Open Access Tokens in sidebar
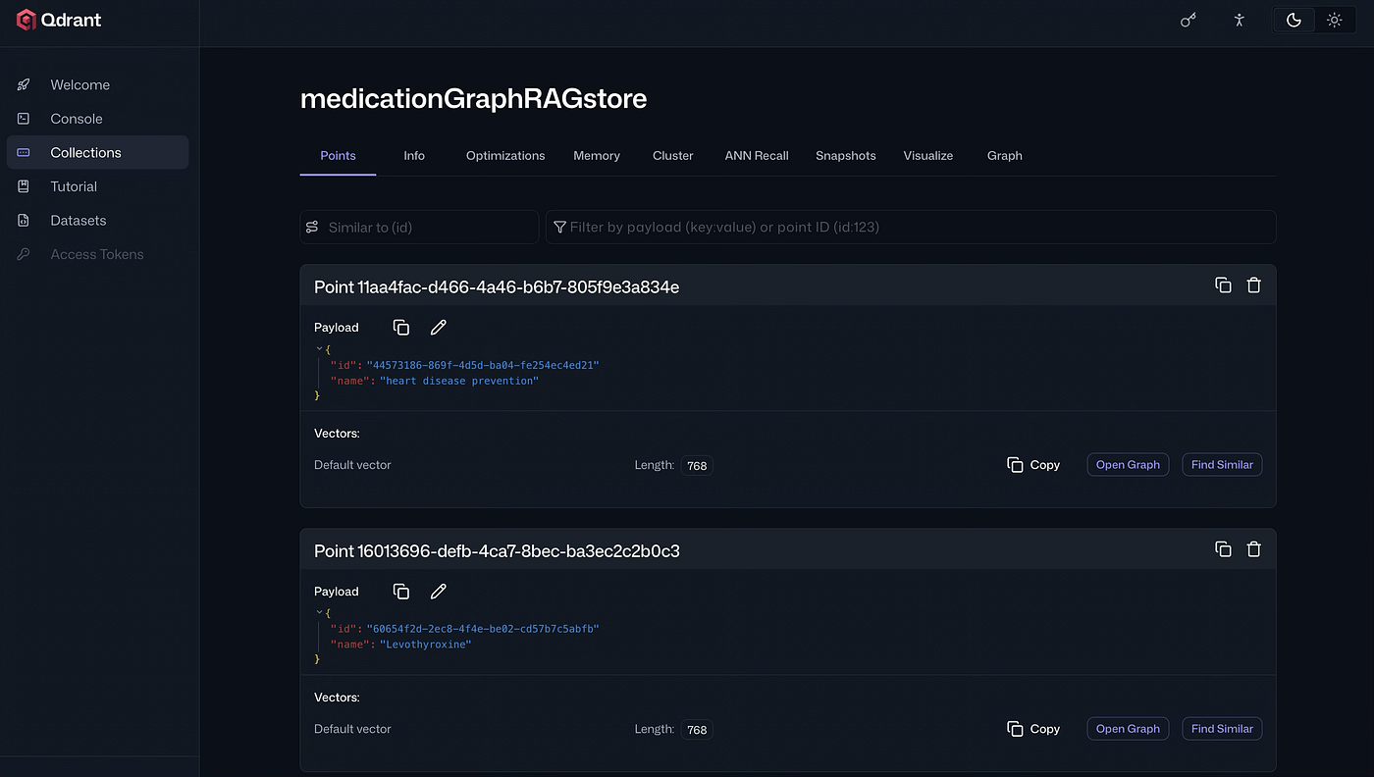The height and width of the screenshot is (777, 1374). click(x=97, y=254)
